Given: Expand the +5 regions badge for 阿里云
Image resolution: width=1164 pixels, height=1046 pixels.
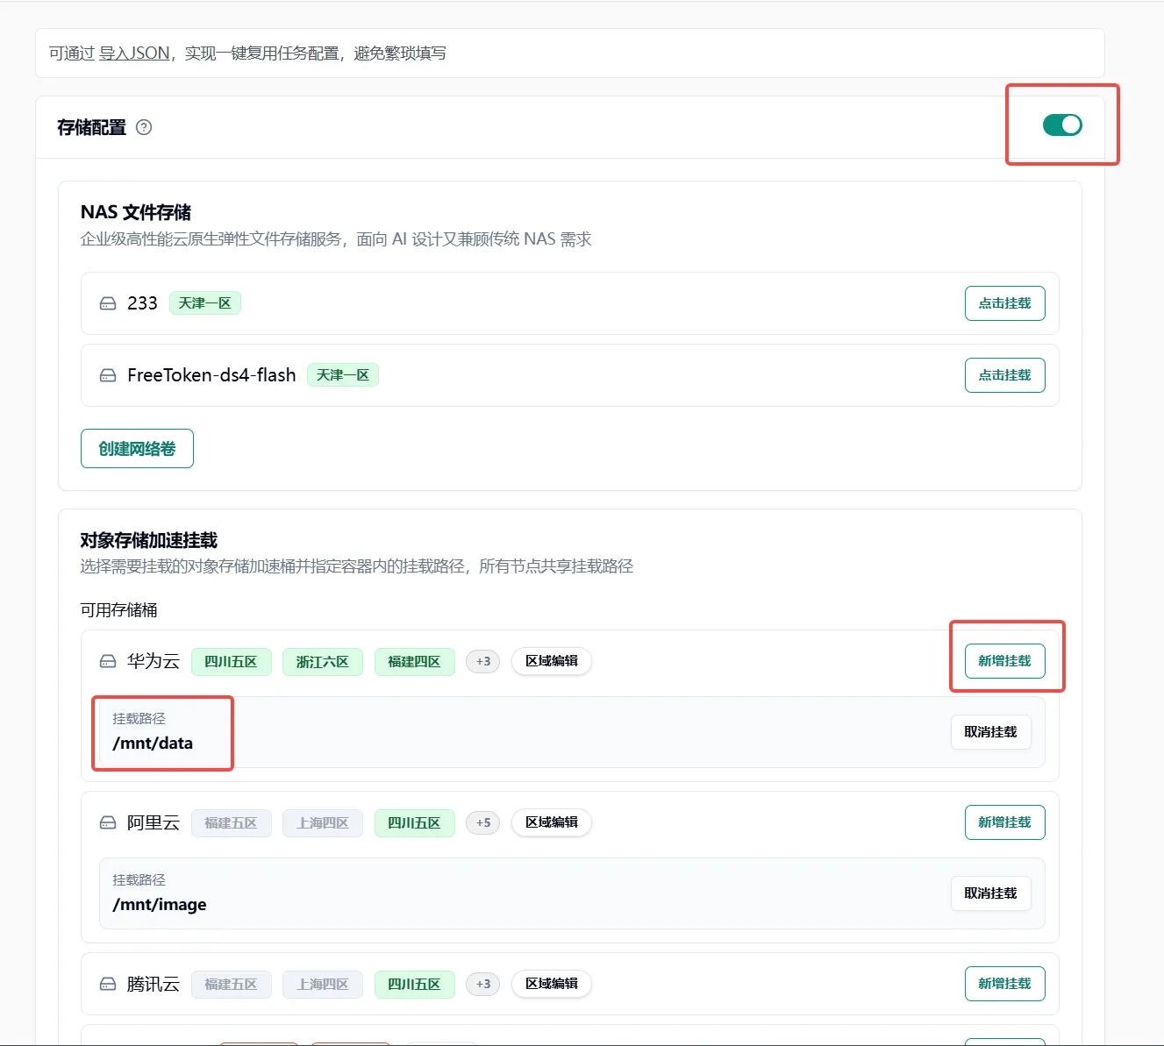Looking at the screenshot, I should tap(483, 822).
